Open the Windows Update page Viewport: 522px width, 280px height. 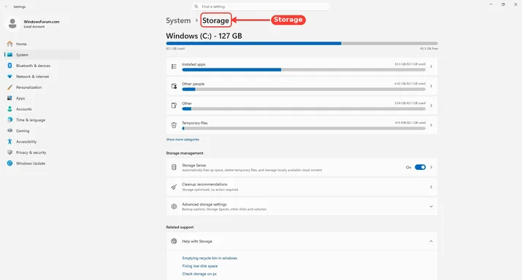[42, 163]
